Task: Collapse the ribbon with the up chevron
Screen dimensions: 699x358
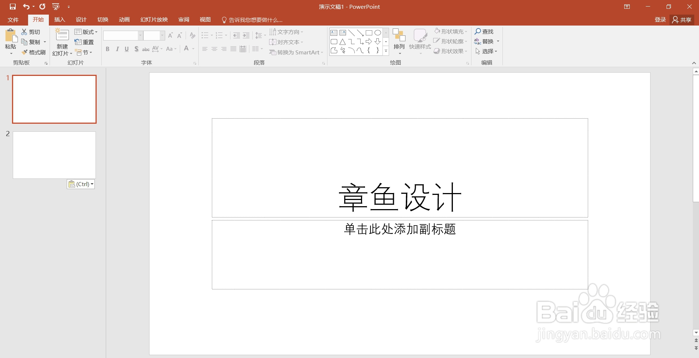Action: tap(694, 63)
